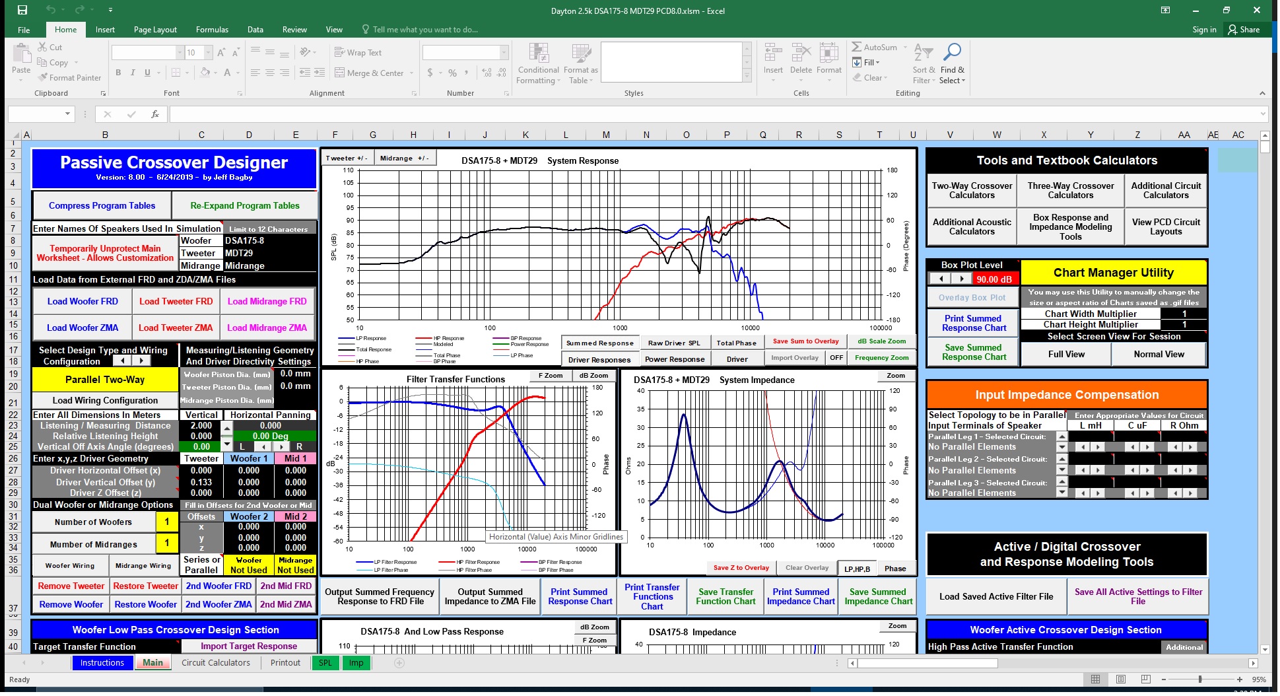Click the Delete cells icon
The image size is (1280, 696).
pos(801,53)
